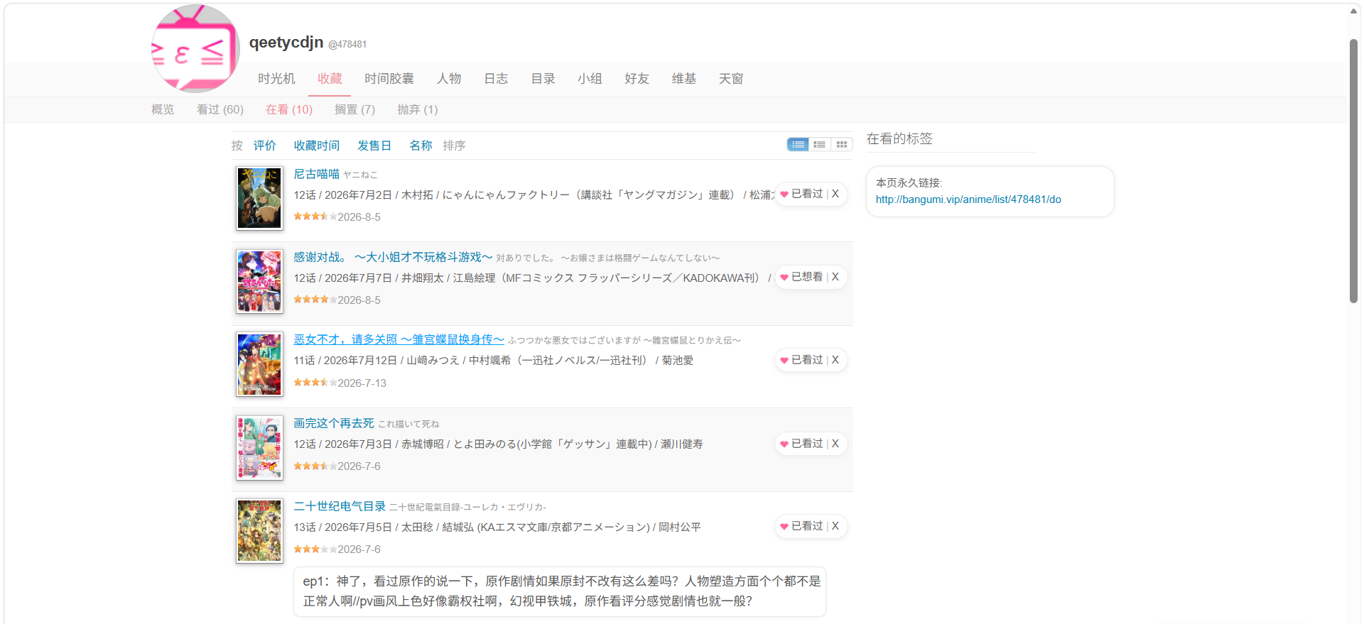Open the 天窗 tab

pyautogui.click(x=730, y=79)
